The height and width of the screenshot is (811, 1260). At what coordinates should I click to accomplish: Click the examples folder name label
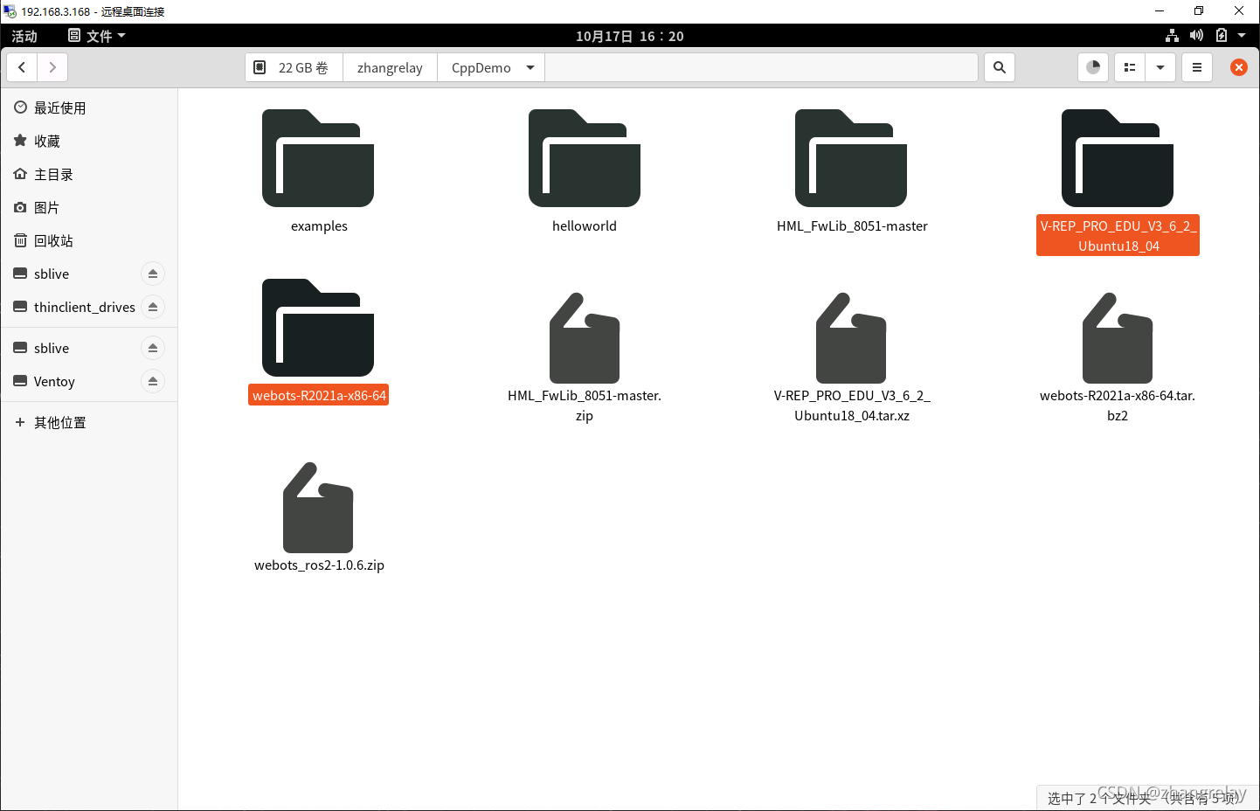319,225
